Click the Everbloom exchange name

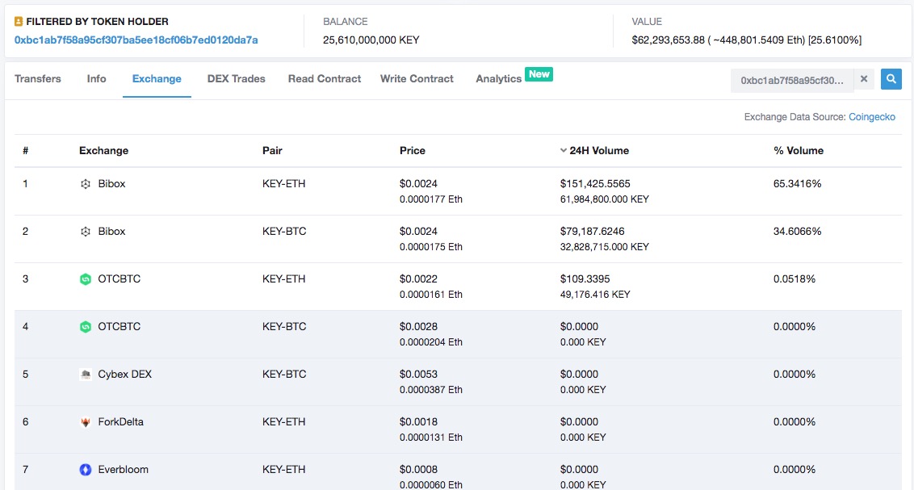click(x=123, y=470)
